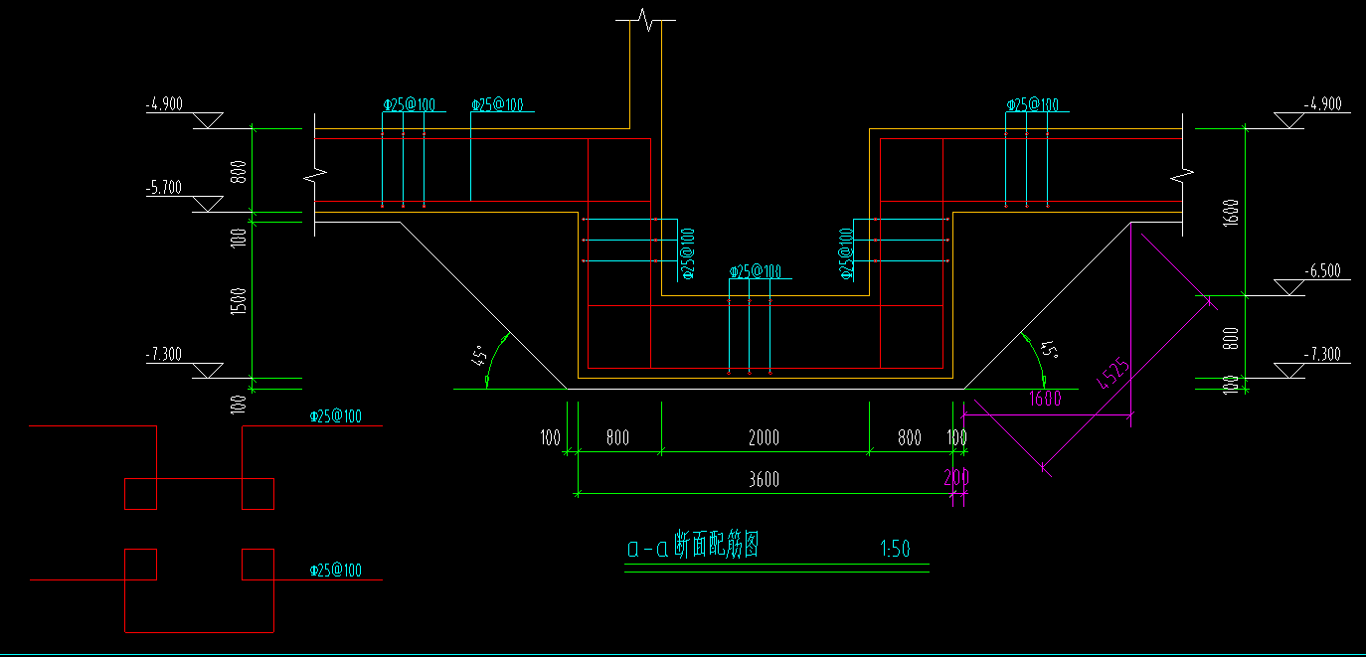Select the "3600" overall width dimension text
Image resolution: width=1366 pixels, height=657 pixels.
(x=764, y=479)
